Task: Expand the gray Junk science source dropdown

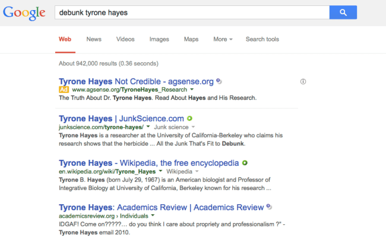Action: [x=193, y=127]
